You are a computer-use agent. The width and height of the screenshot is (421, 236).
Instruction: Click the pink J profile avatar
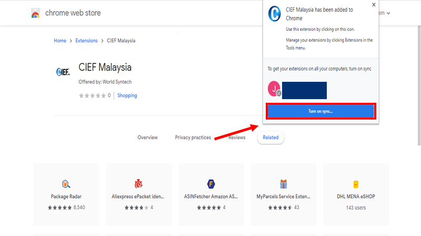[274, 89]
